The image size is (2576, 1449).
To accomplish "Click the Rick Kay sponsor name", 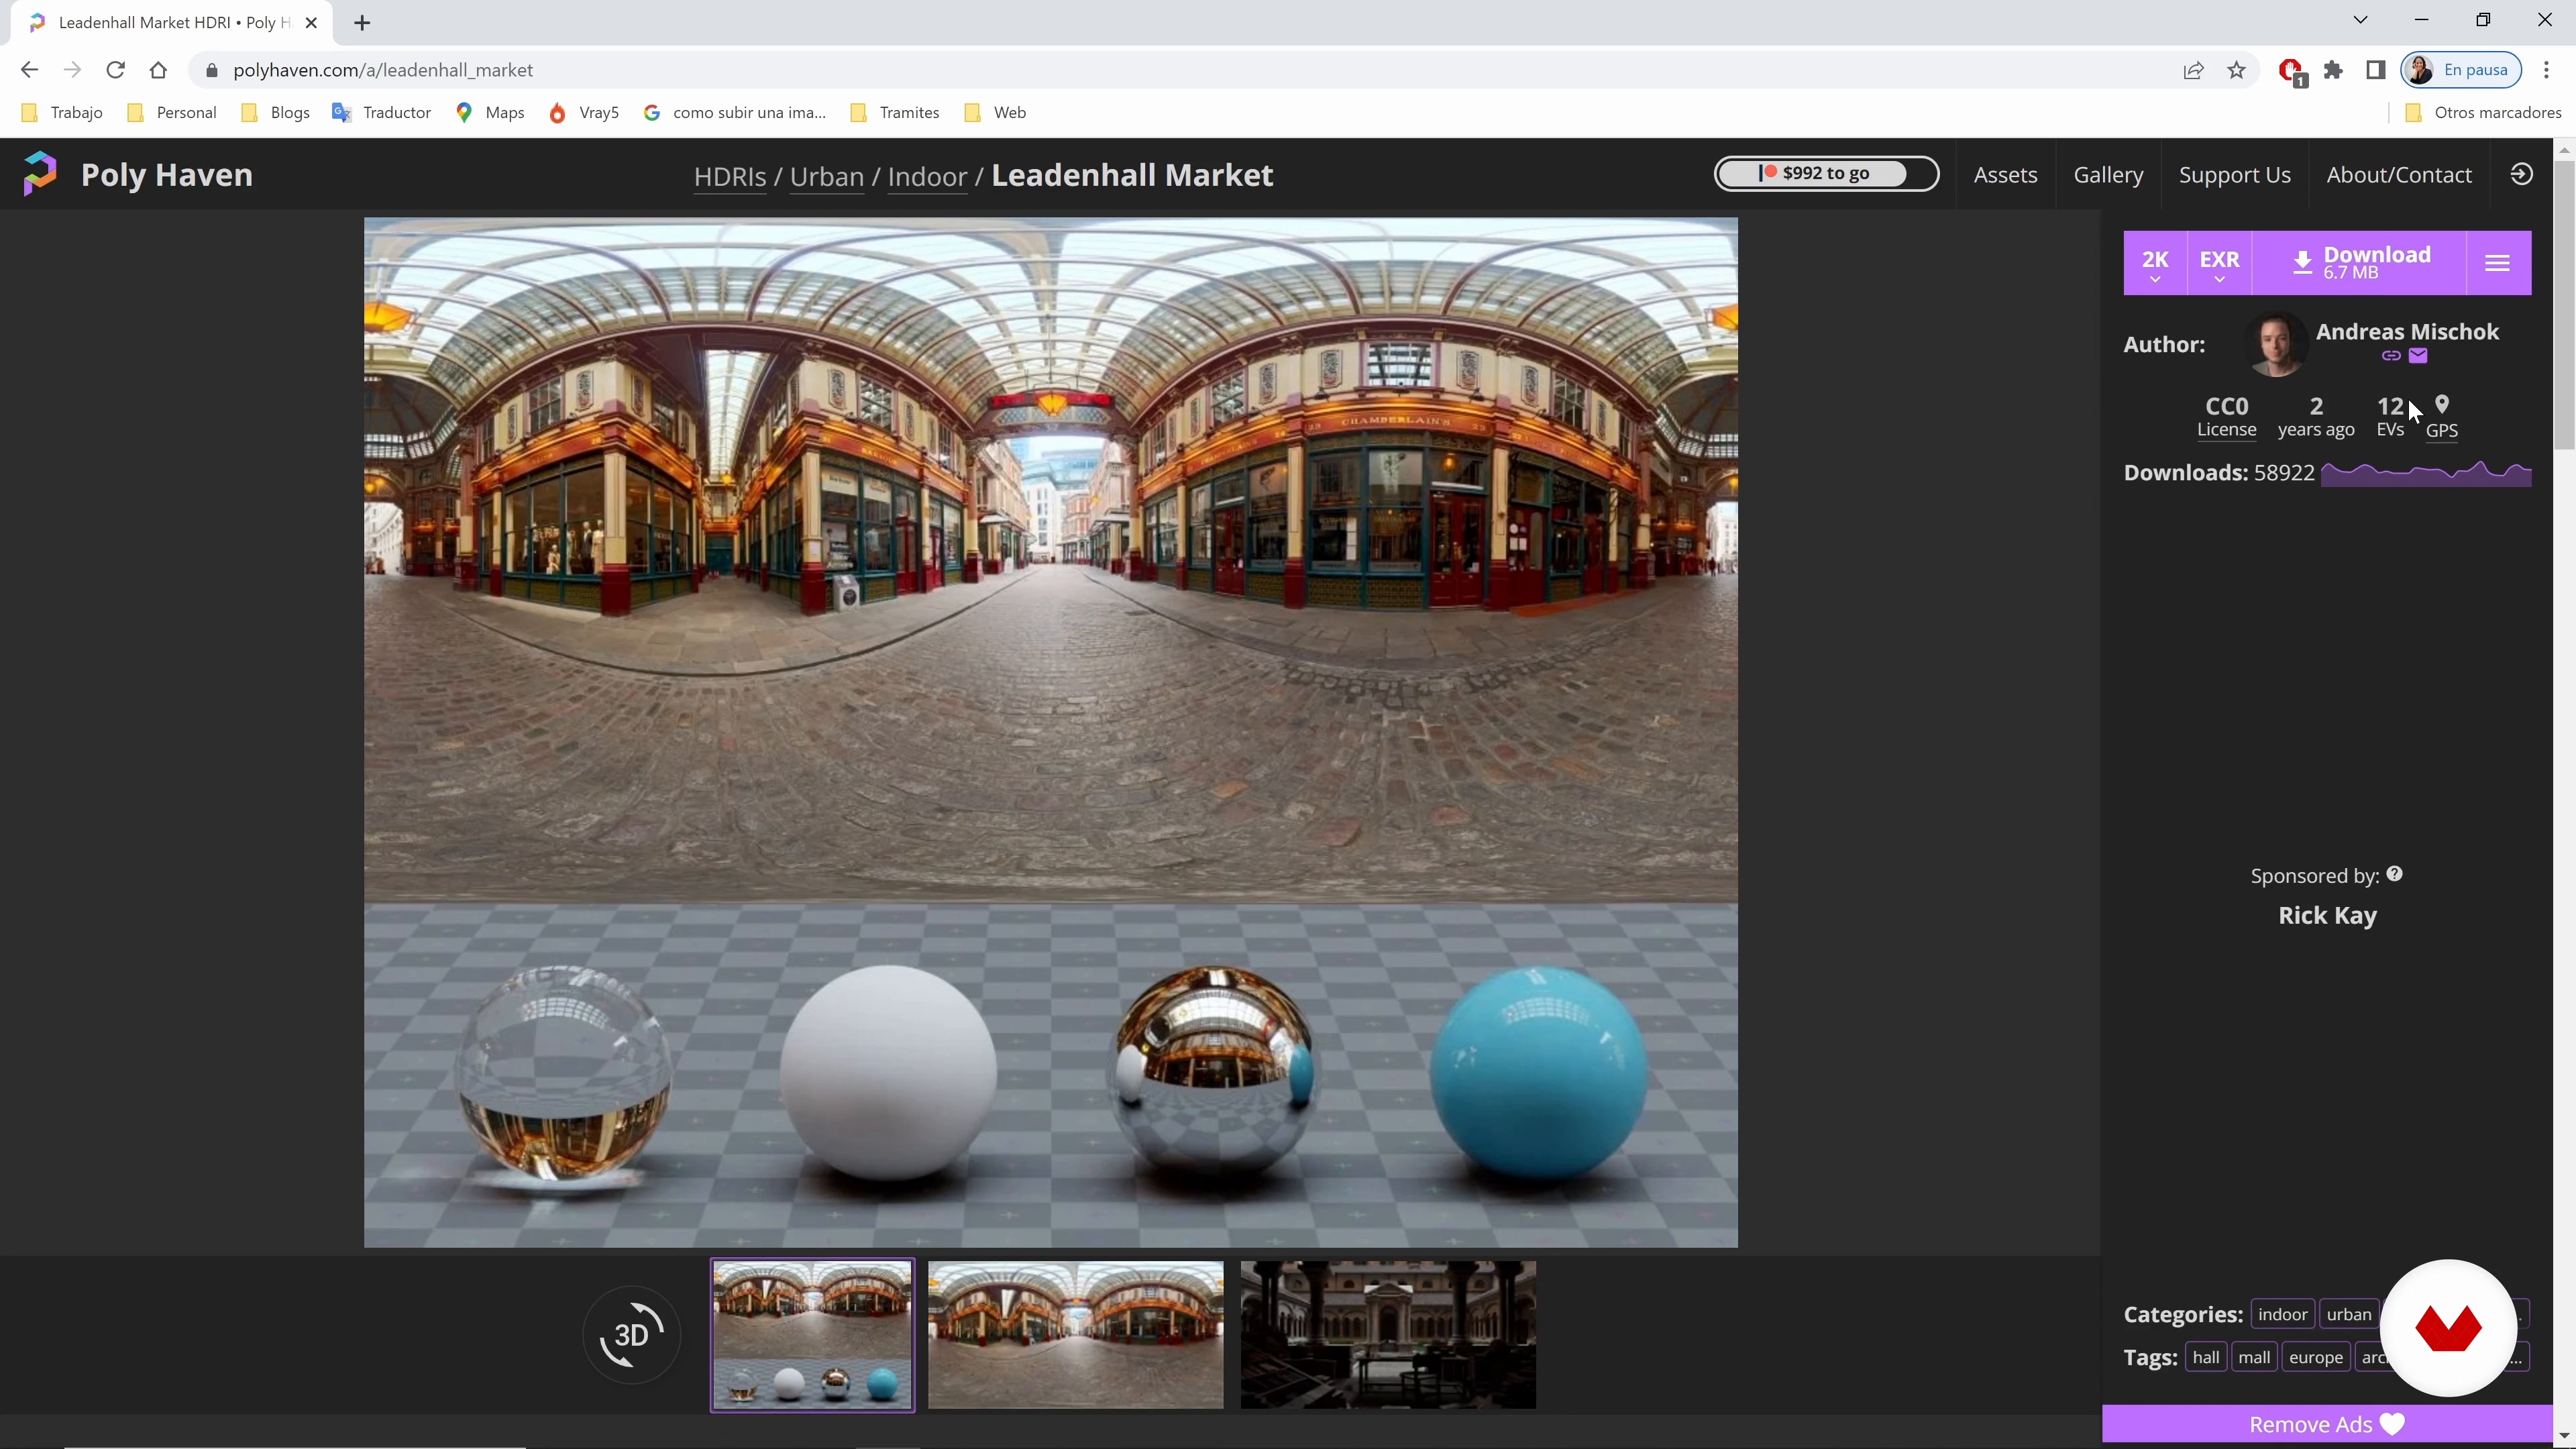I will 2327,915.
